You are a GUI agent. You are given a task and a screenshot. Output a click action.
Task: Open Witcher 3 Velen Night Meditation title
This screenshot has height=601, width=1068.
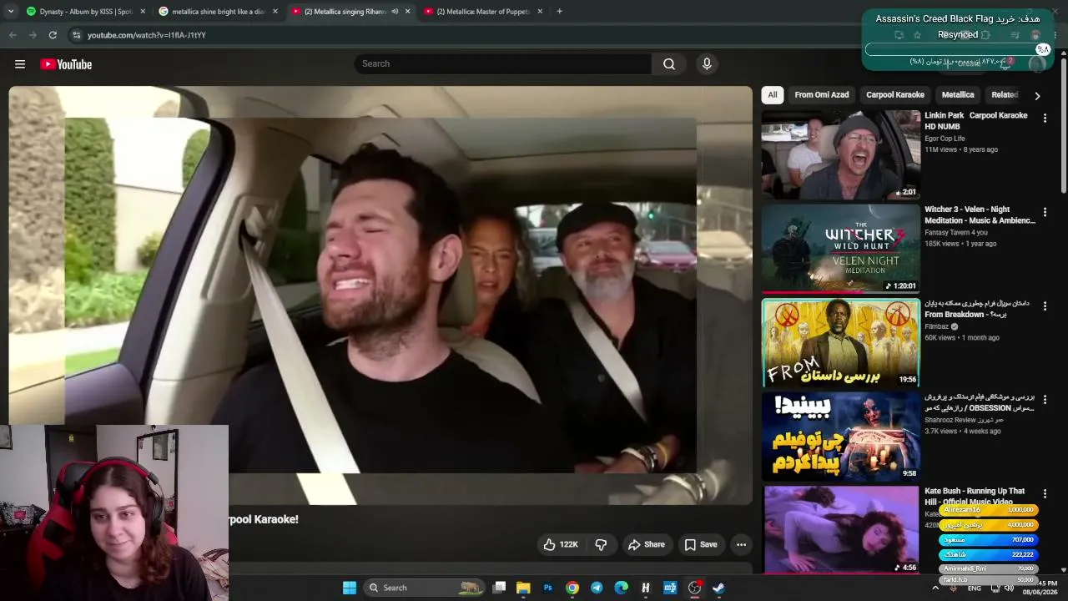(980, 215)
